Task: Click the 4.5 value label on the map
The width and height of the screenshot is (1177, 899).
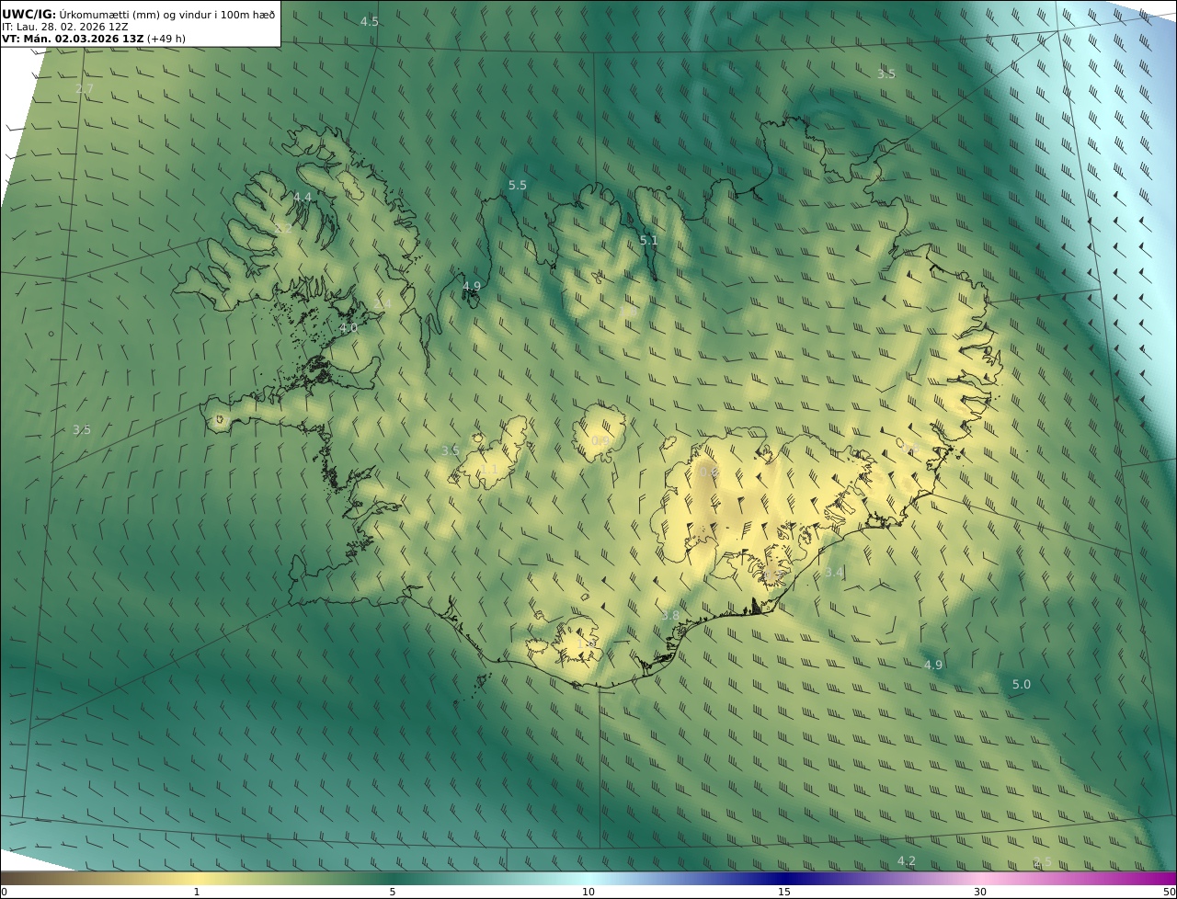Action: point(369,21)
